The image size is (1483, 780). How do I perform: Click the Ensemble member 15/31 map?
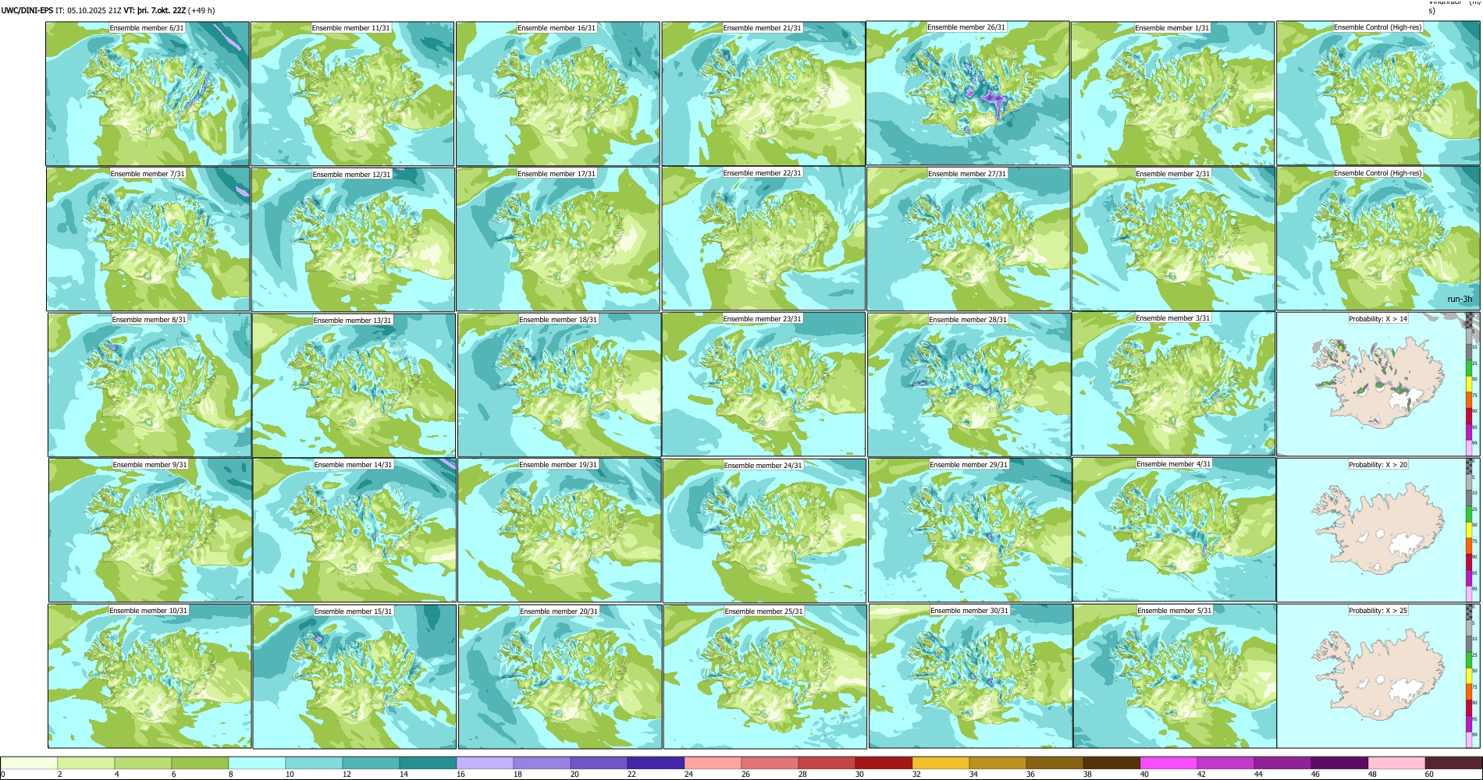tap(354, 677)
